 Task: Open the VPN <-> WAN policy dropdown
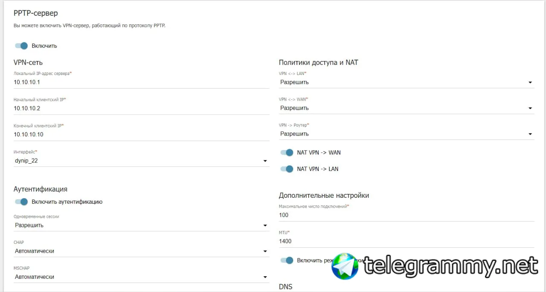tap(407, 108)
